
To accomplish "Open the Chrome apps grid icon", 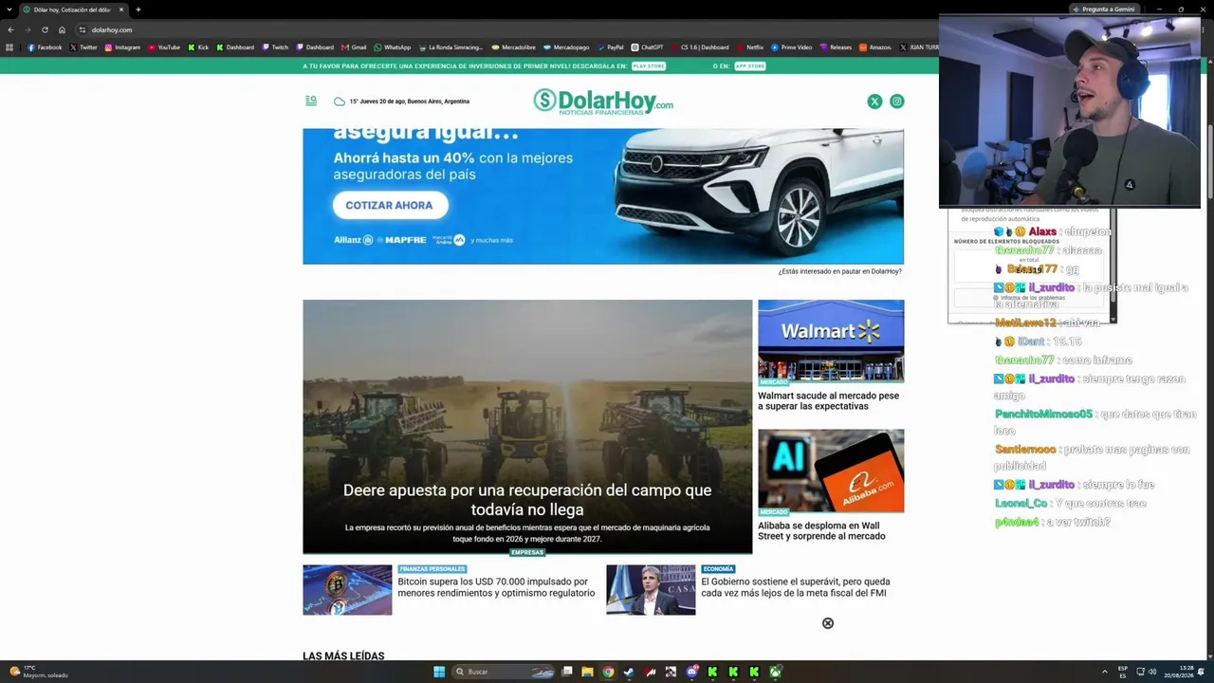I will (x=9, y=47).
